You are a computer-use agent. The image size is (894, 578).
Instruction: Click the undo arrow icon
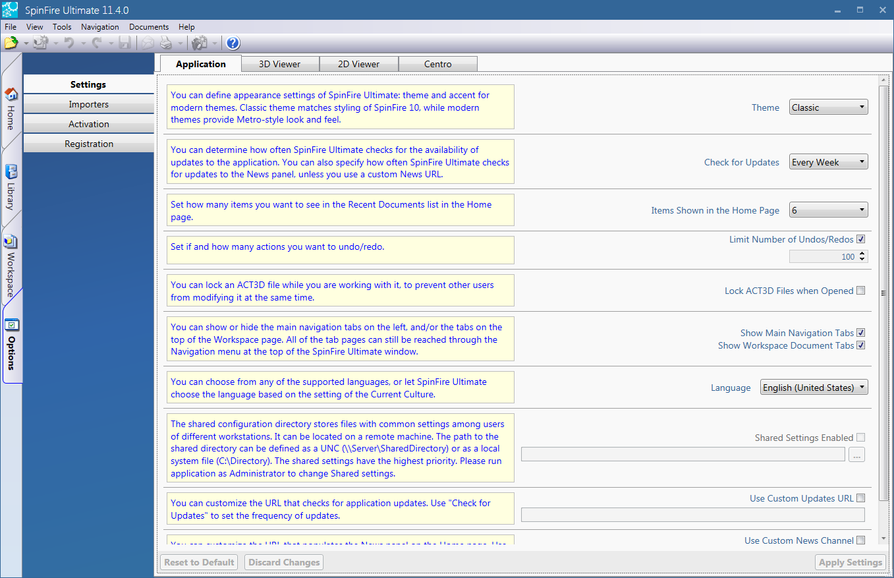[69, 43]
